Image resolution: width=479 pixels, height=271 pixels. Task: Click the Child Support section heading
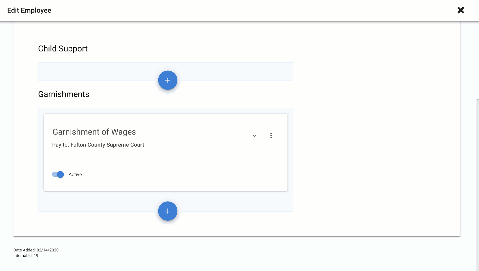[63, 49]
